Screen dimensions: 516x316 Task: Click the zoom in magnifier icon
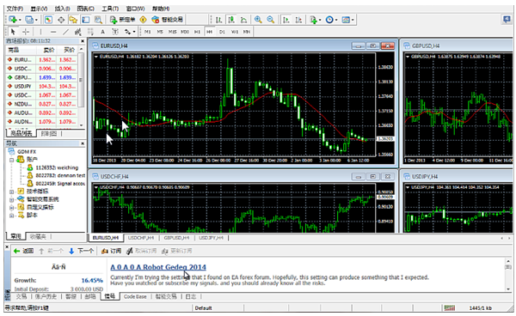[x=258, y=20]
